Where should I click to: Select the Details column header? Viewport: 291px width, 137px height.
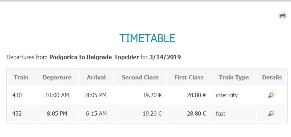pyautogui.click(x=272, y=78)
